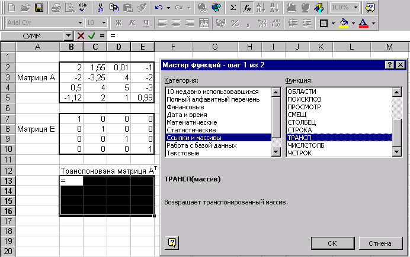The height and width of the screenshot is (257, 410).
Task: Click the Paste clipboard icon
Action: click(127, 8)
